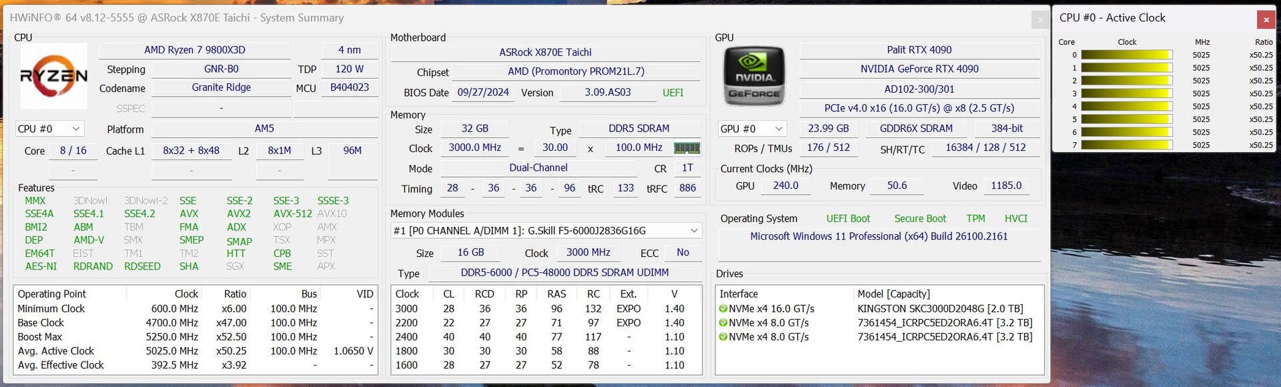Click the Codename value Granite Ridge
Viewport: 1281px width, 387px height.
tap(222, 88)
